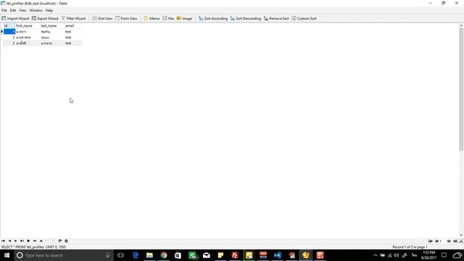Open the Microsoft Store from taskbar
This screenshot has height=261, width=464.
(178, 255)
